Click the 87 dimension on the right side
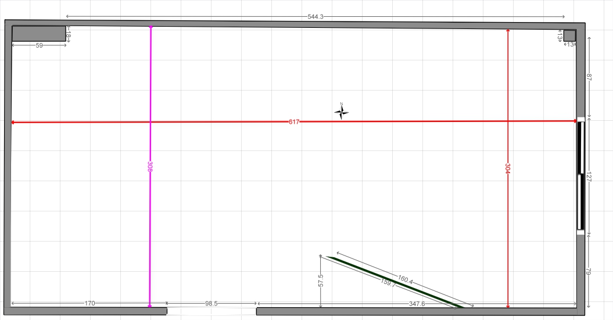The width and height of the screenshot is (613, 320). click(589, 77)
